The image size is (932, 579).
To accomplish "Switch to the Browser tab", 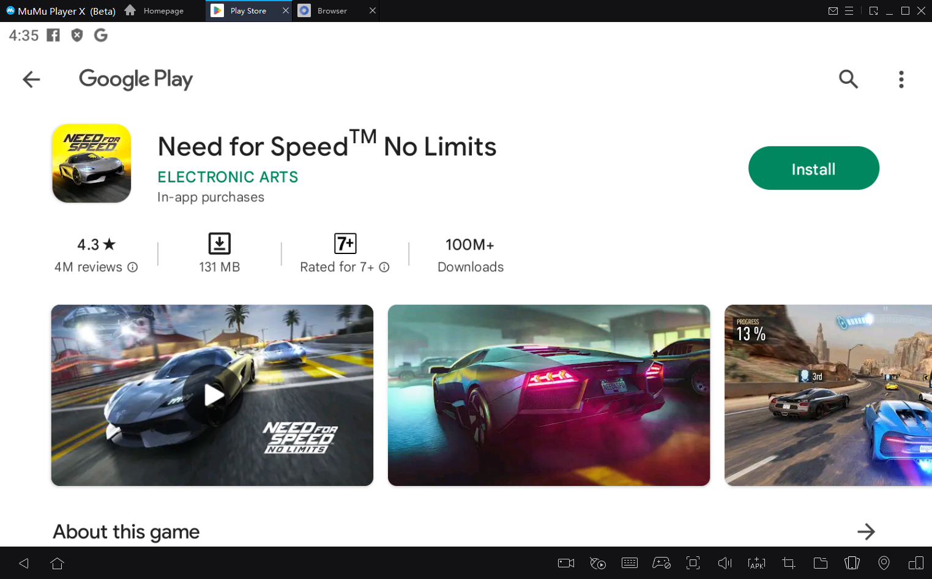I will point(332,11).
